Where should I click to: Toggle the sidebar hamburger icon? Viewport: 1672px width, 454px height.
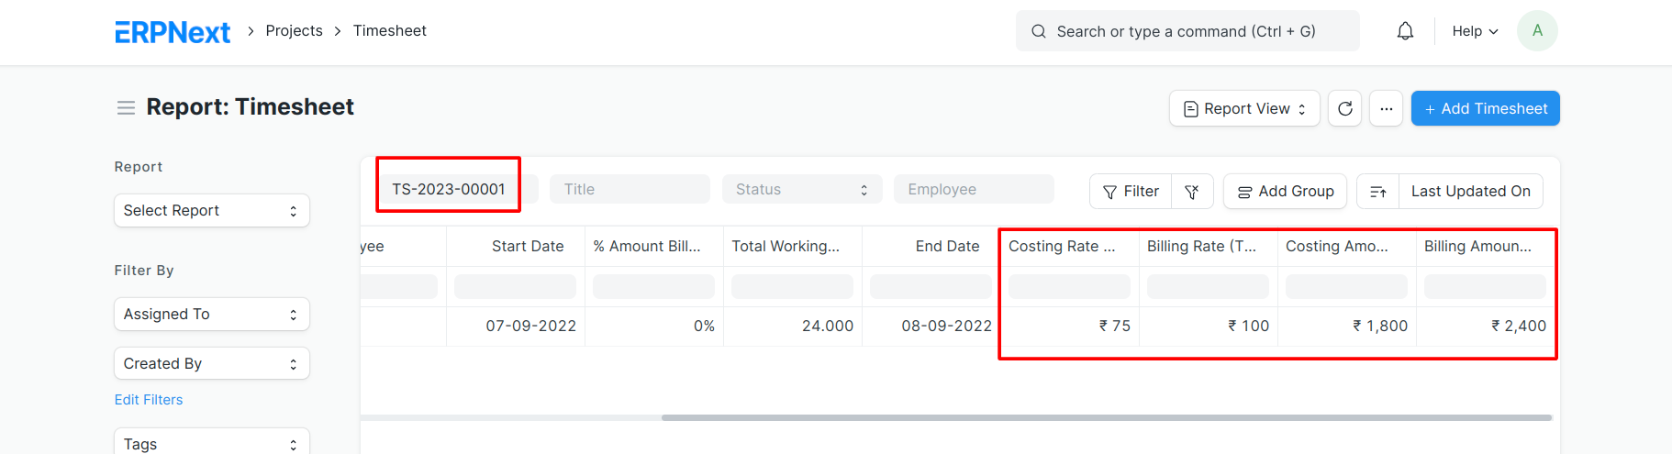click(127, 108)
